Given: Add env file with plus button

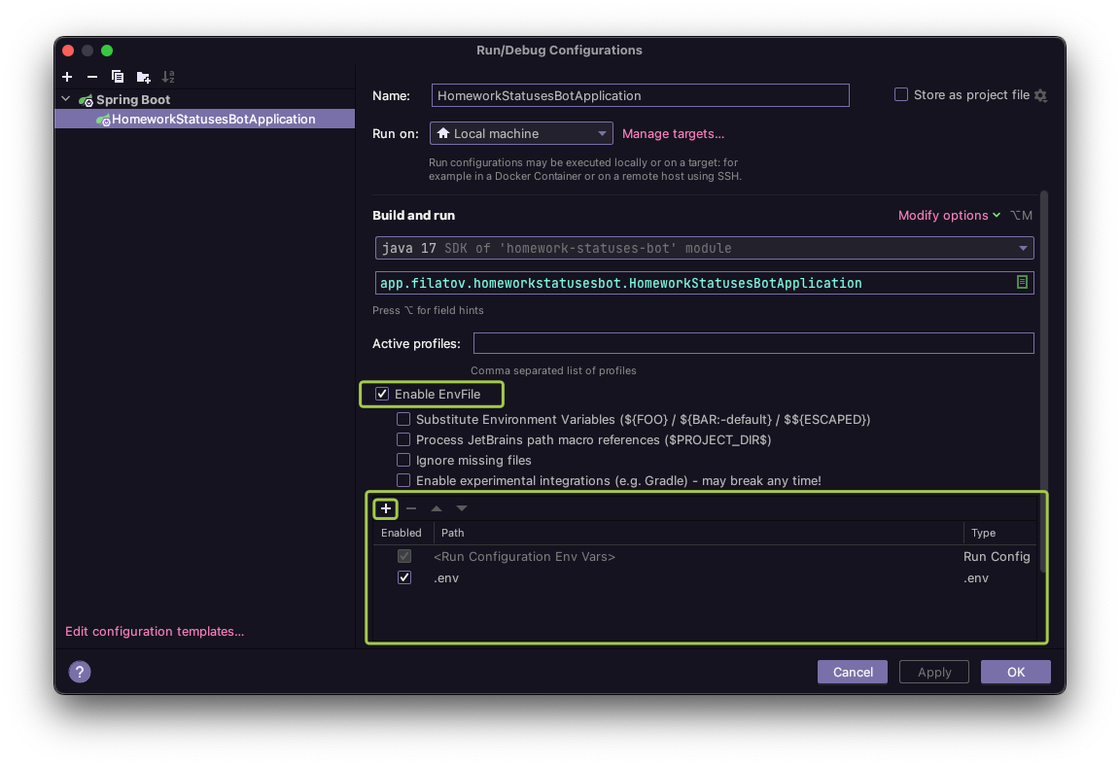Looking at the screenshot, I should [x=386, y=508].
